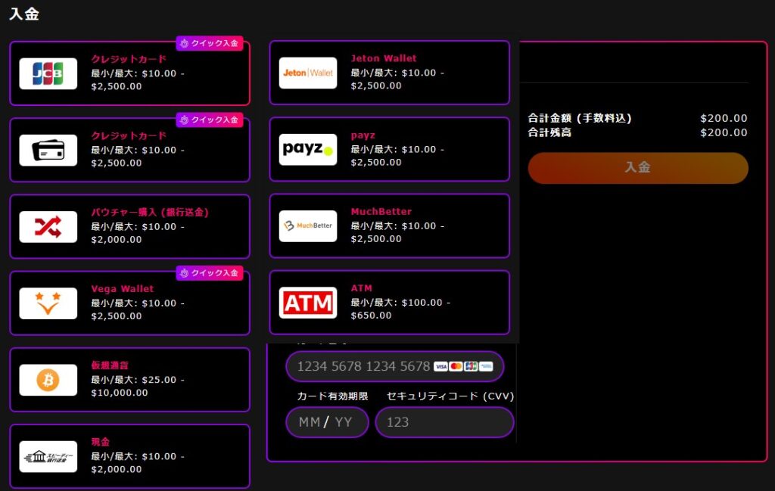This screenshot has width=775, height=491.
Task: Click the Visa icon in card number field
Action: [441, 366]
